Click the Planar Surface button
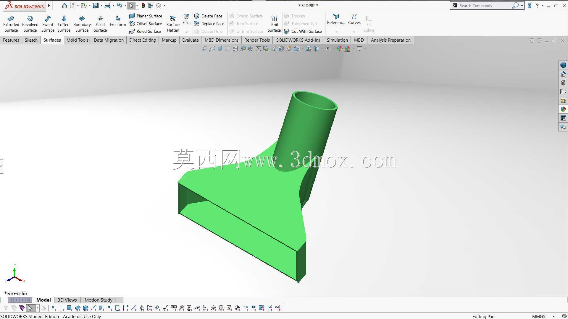This screenshot has height=319, width=568. (x=146, y=16)
